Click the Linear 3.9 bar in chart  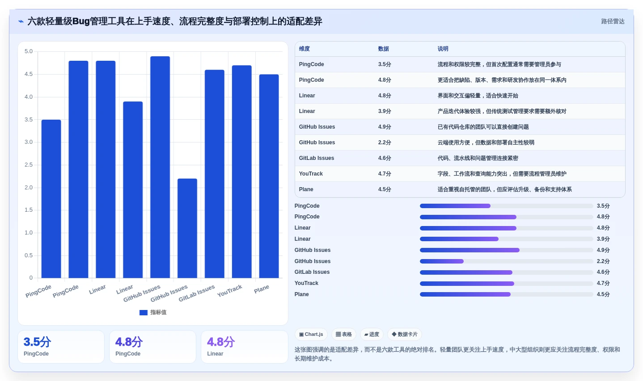pos(133,190)
